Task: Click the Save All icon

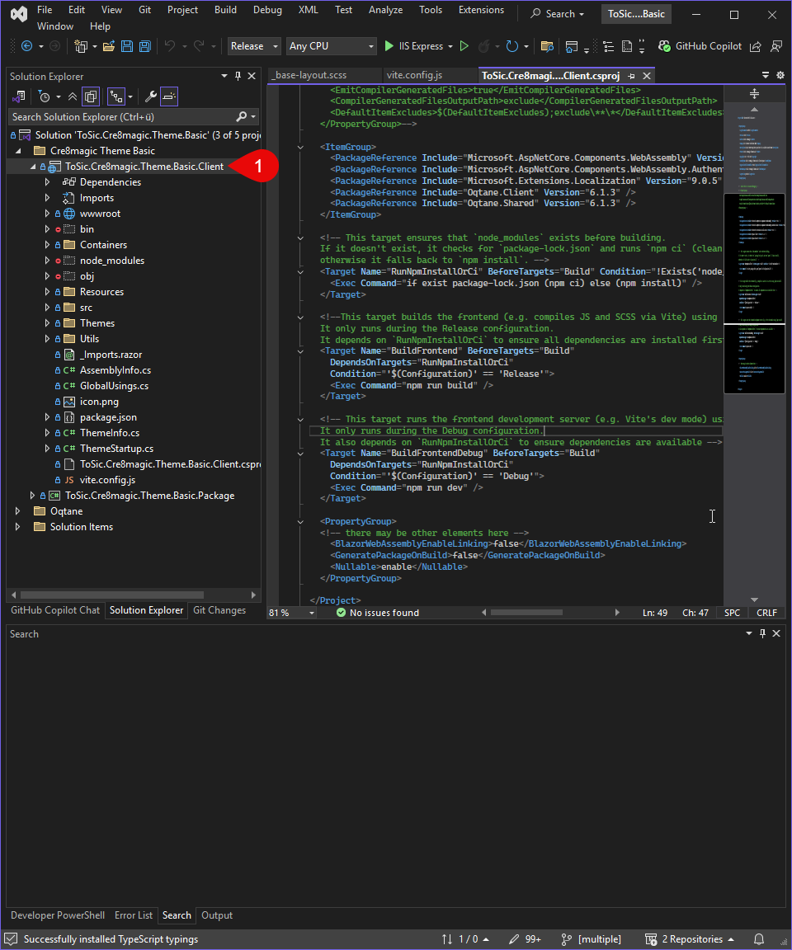Action: (x=145, y=46)
